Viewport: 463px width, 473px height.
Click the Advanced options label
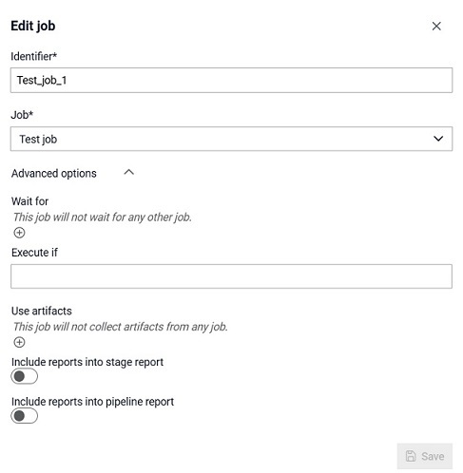54,174
